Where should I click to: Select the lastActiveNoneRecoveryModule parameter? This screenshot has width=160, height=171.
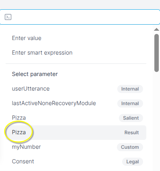click(x=76, y=103)
